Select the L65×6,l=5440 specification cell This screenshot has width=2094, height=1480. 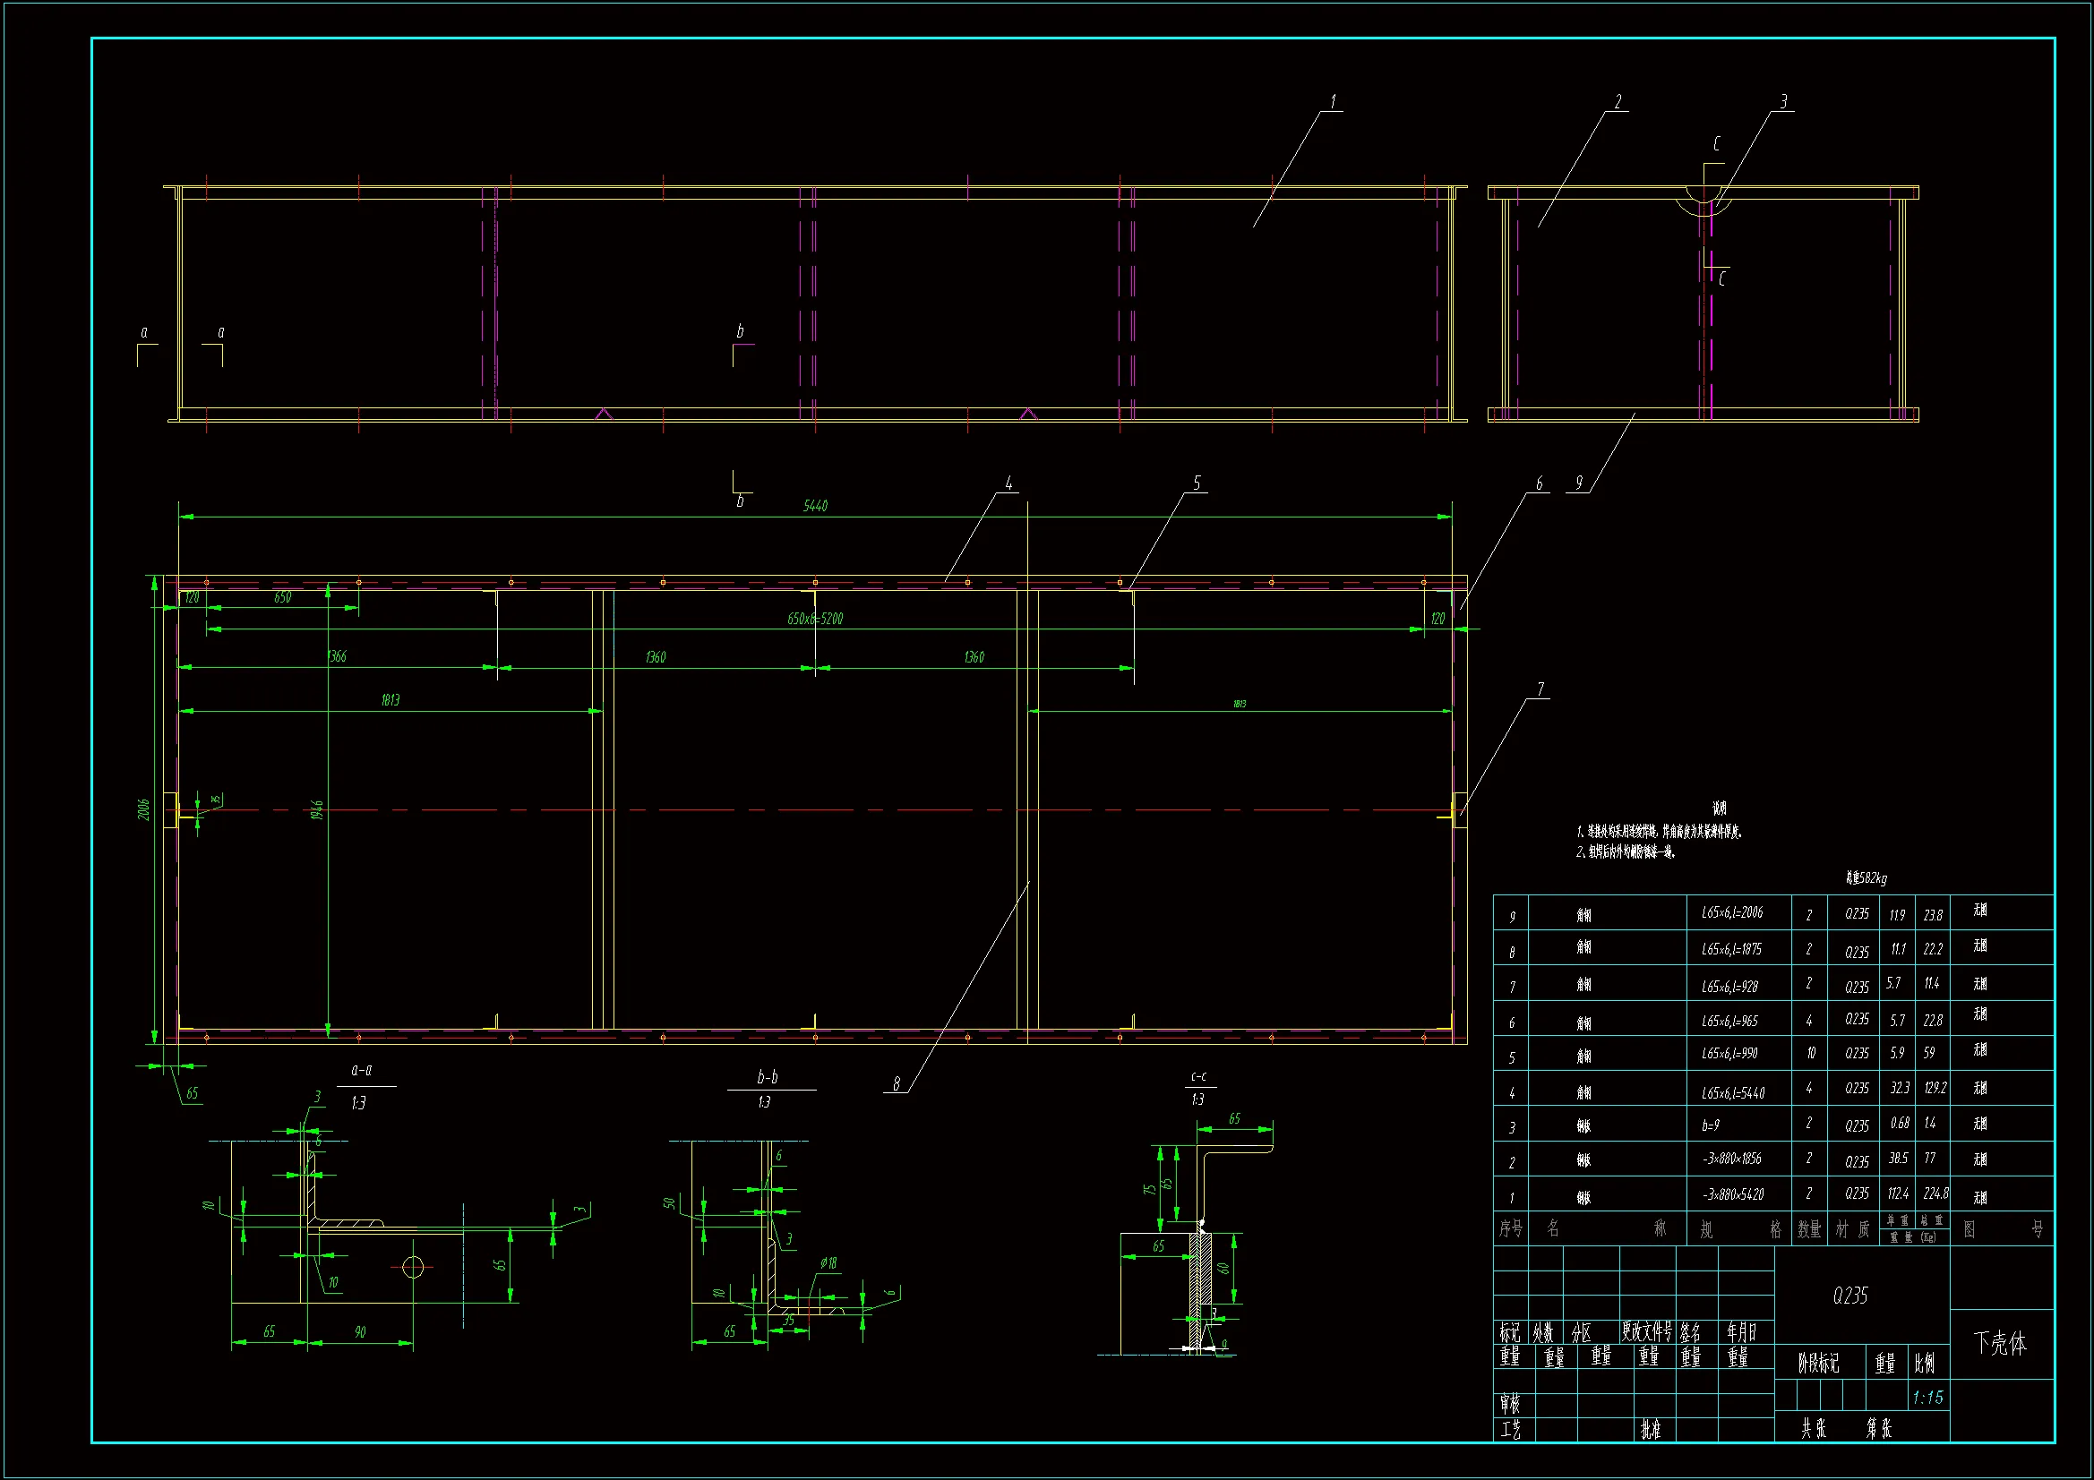[1733, 1092]
